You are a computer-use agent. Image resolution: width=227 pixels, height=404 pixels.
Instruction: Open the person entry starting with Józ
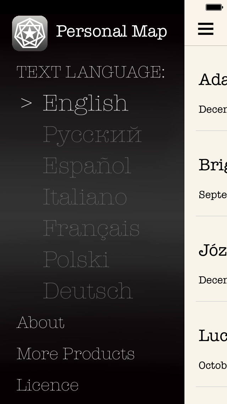[x=212, y=259]
